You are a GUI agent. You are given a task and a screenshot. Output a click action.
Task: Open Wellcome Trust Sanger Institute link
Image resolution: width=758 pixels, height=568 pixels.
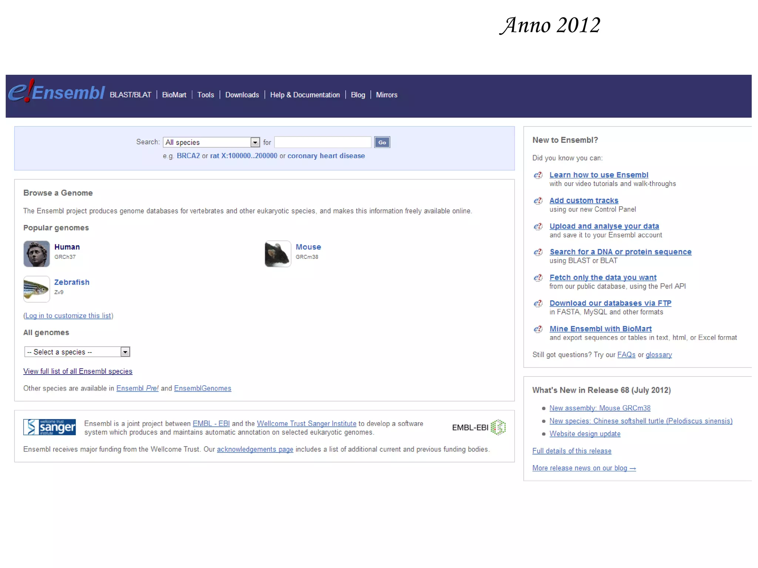[x=306, y=424]
